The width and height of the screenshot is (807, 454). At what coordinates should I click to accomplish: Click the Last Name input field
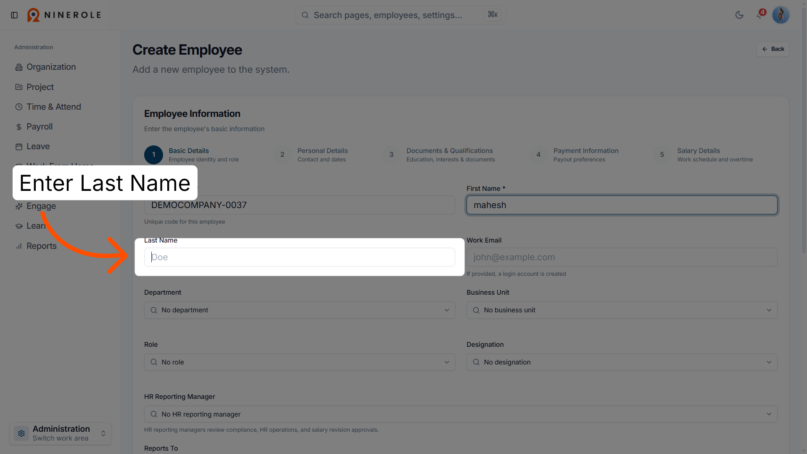coord(300,257)
